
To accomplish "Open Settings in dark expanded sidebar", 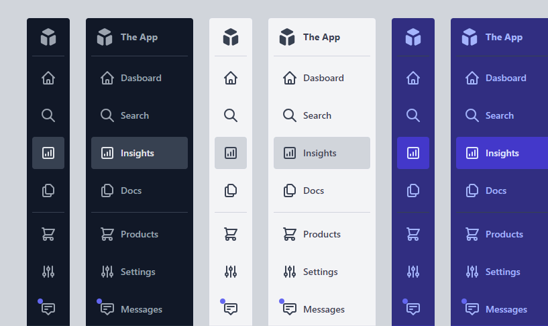I will (140, 272).
